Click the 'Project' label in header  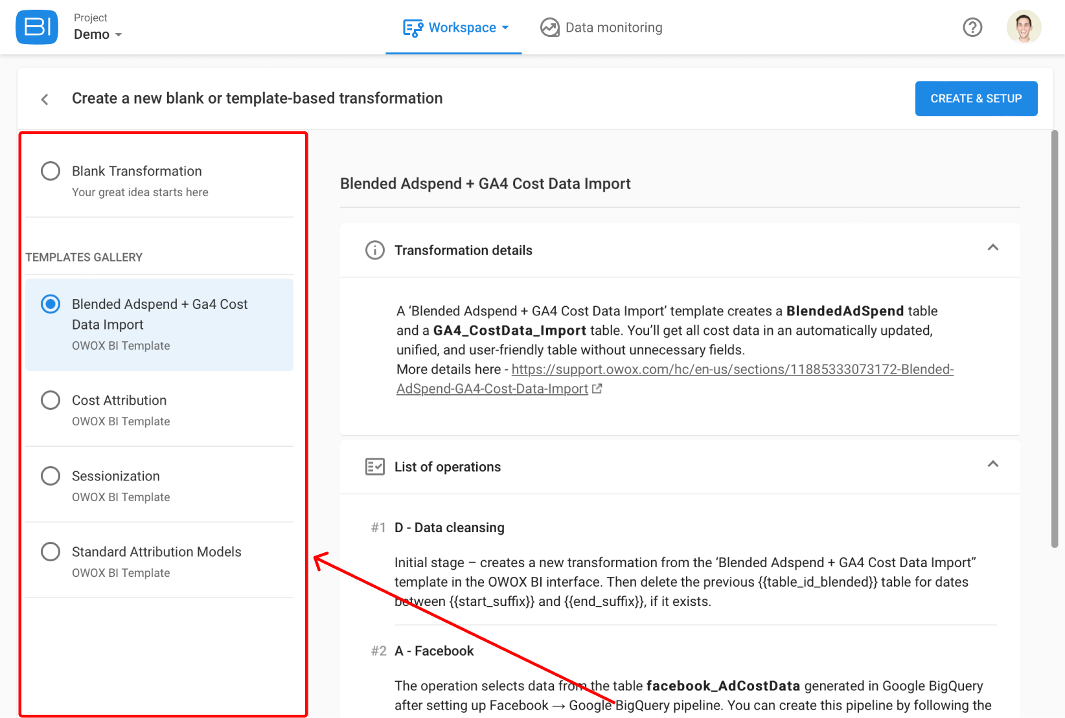(91, 17)
